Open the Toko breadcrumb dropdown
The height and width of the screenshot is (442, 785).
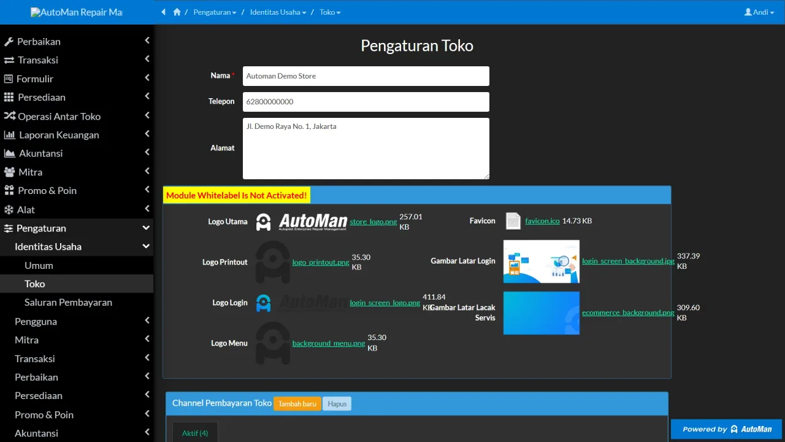330,12
